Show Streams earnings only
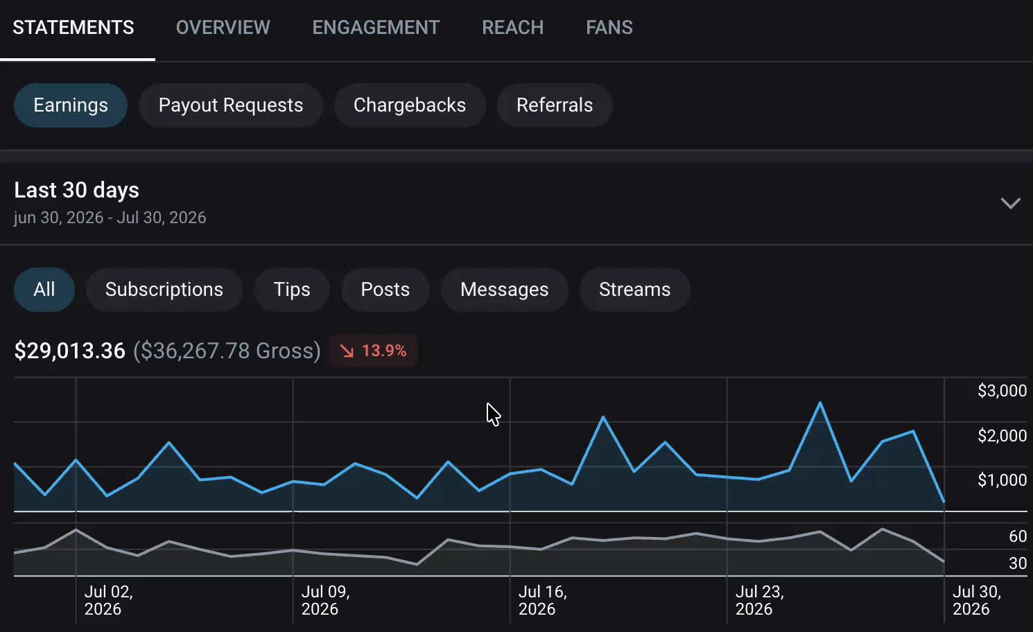The height and width of the screenshot is (632, 1033). (635, 290)
